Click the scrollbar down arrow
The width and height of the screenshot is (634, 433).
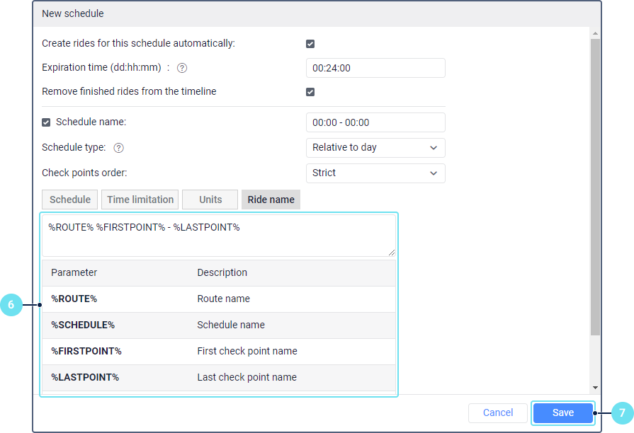pos(595,388)
